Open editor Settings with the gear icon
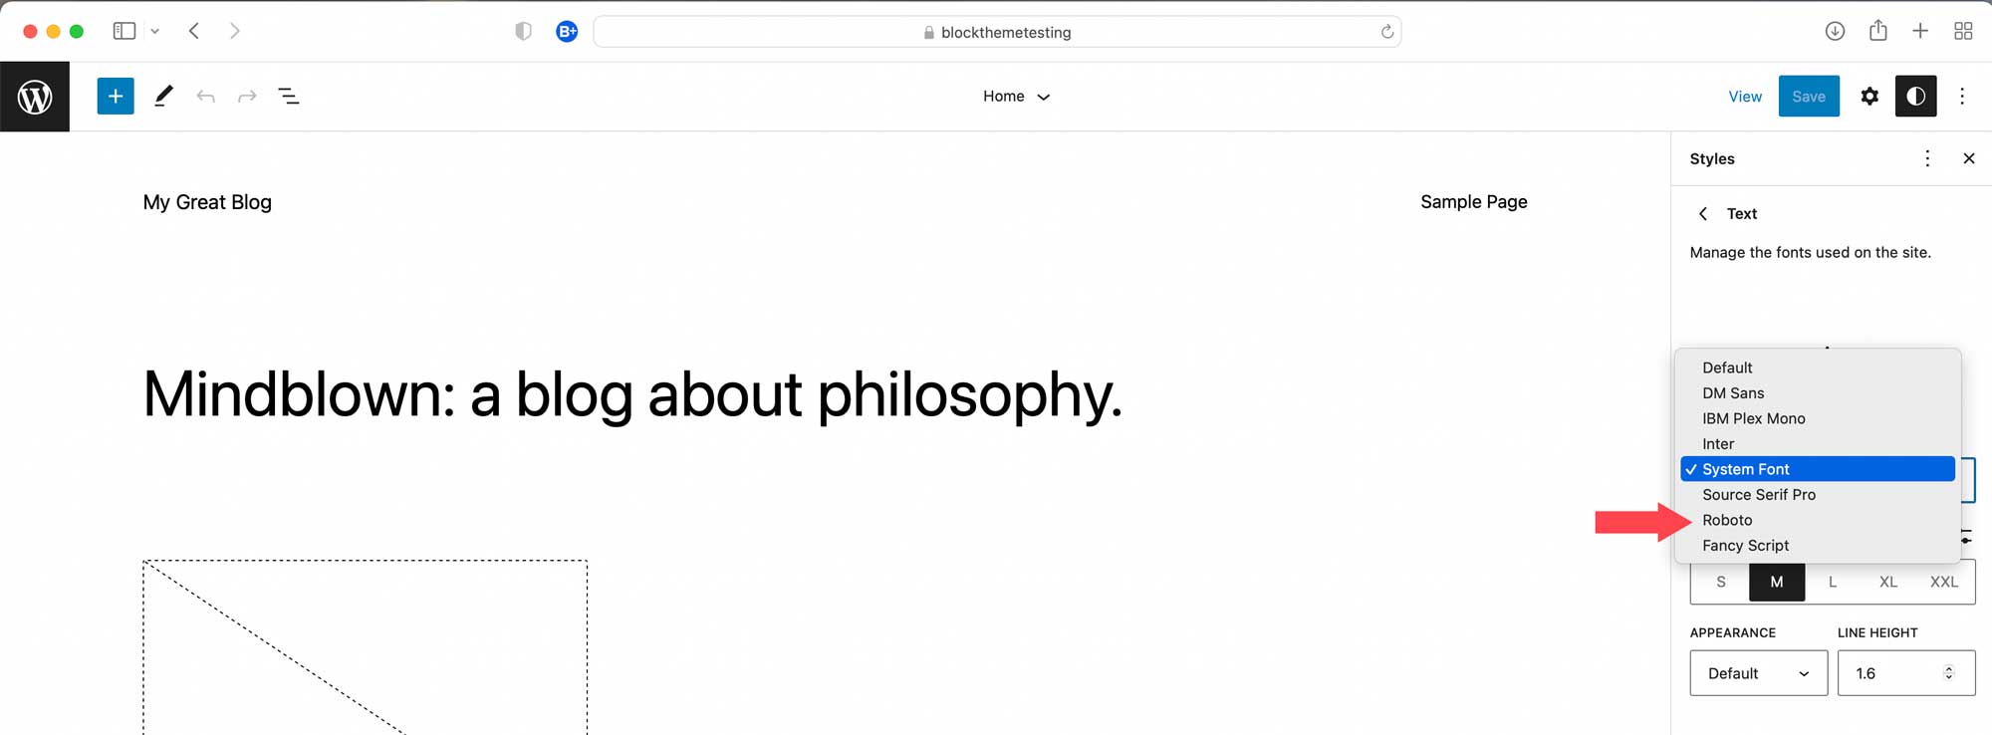Viewport: 1992px width, 735px height. [1869, 96]
